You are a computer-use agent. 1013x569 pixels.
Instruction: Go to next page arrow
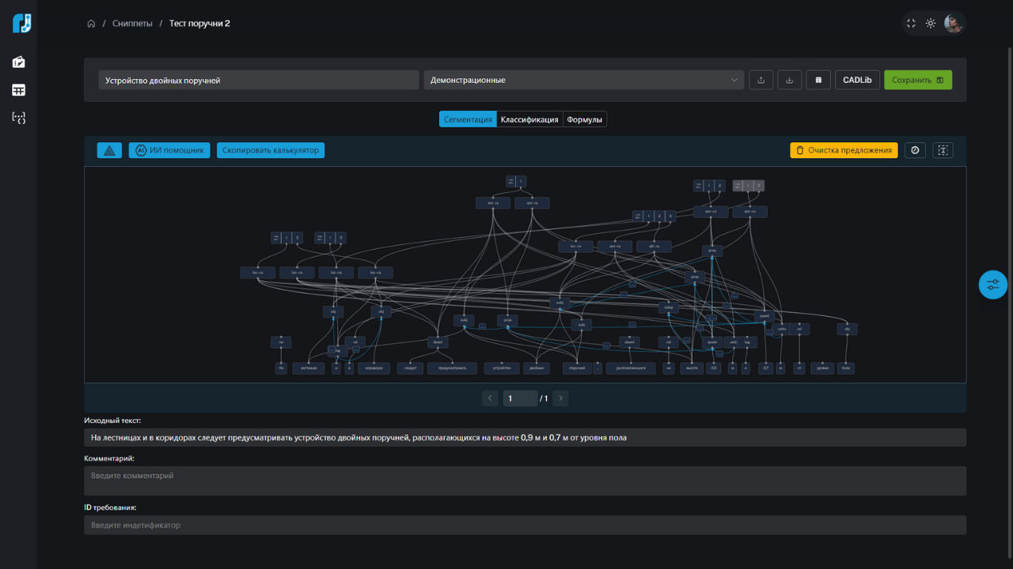[x=560, y=398]
